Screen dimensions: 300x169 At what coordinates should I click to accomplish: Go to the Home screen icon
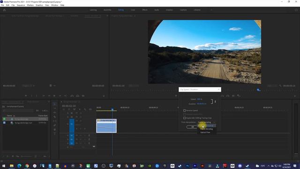[4, 10]
